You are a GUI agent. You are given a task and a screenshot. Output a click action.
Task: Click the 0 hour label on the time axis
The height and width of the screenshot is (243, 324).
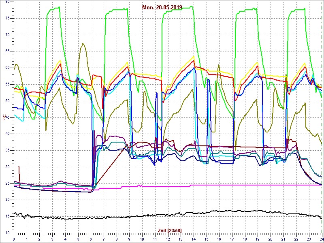coord(14,239)
